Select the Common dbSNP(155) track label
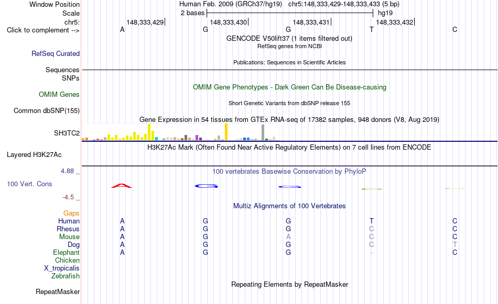498x304 pixels. 47,110
